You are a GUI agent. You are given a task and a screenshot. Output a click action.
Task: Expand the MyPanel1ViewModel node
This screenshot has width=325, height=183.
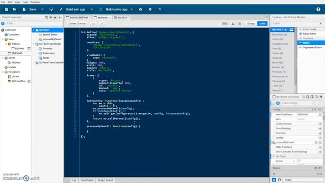coord(34,44)
